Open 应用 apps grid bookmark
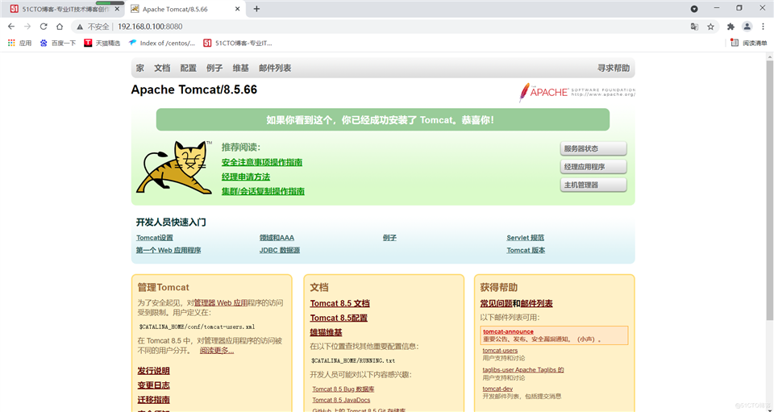This screenshot has width=774, height=412. tap(19, 43)
